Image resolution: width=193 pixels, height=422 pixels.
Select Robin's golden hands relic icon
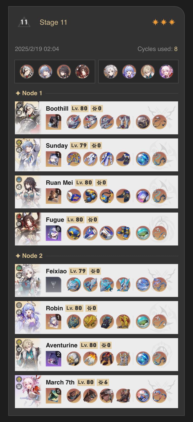(x=90, y=322)
